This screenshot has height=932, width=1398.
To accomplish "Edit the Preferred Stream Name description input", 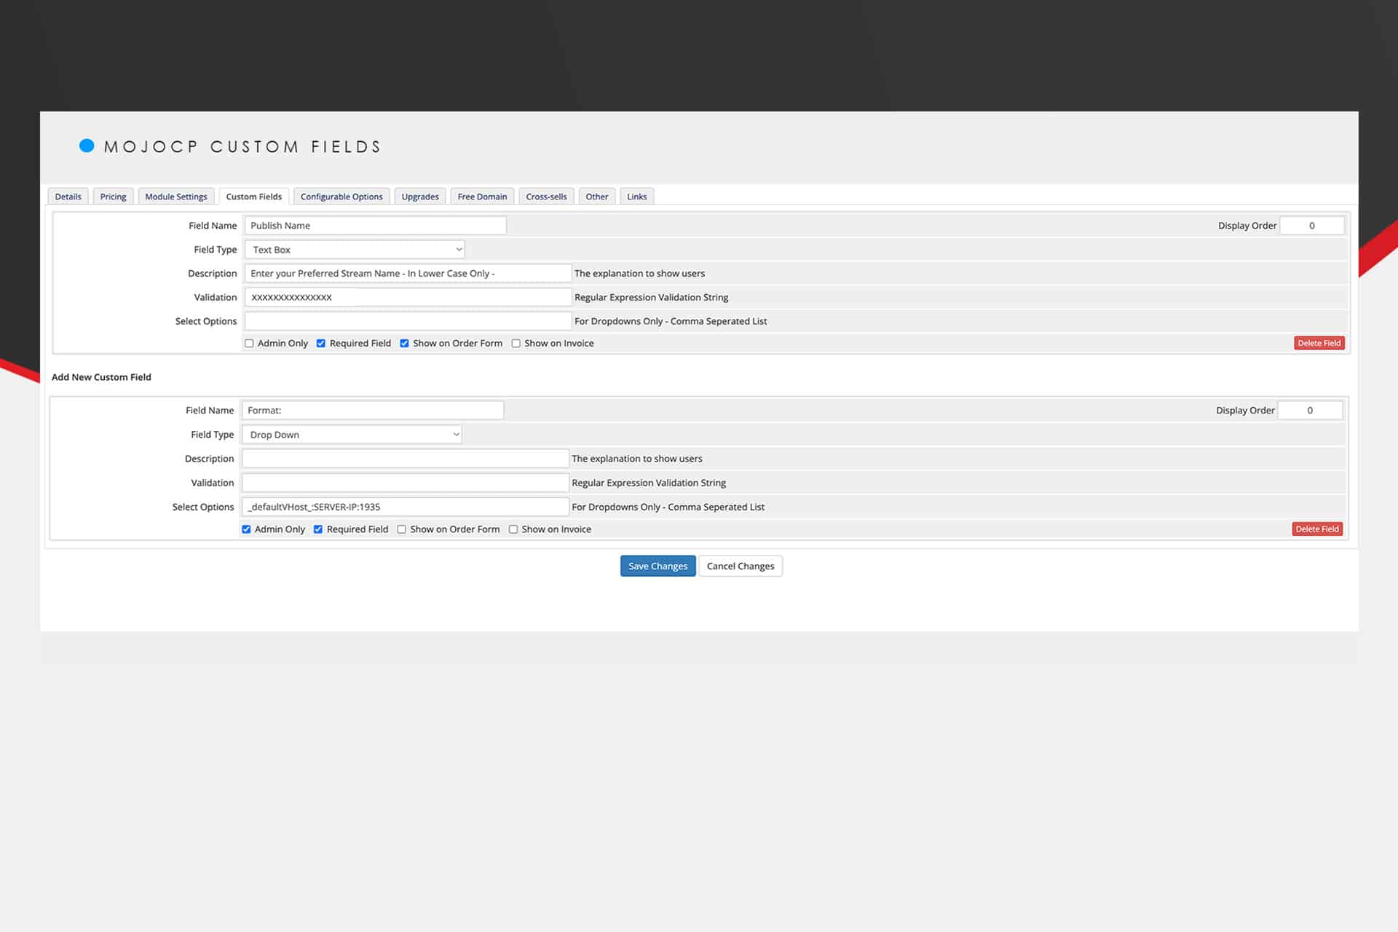I will pos(408,274).
